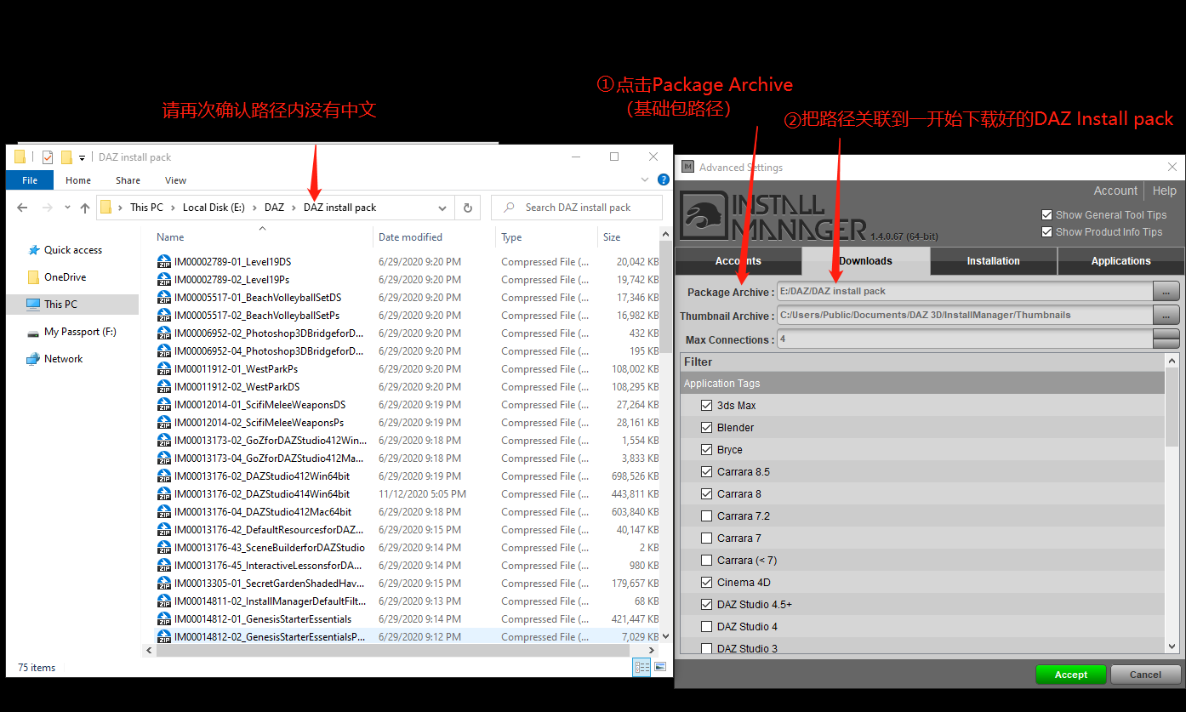Switch to the Accounts tab
The width and height of the screenshot is (1186, 712).
tap(738, 261)
